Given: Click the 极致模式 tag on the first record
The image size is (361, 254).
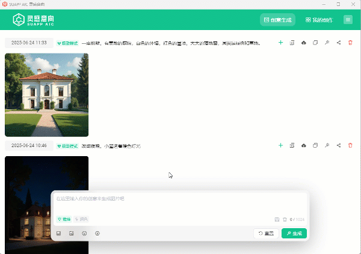Looking at the screenshot, I should click(67, 43).
